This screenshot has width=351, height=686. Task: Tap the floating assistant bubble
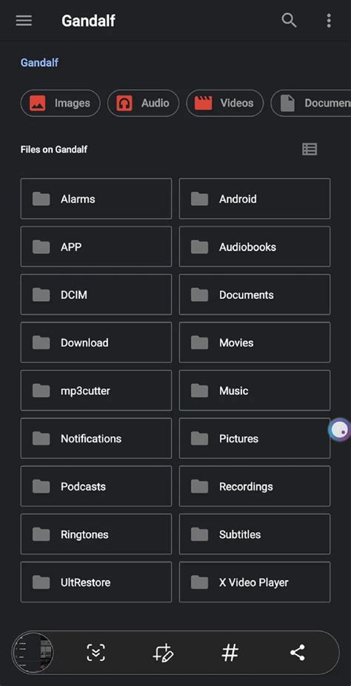click(x=340, y=430)
